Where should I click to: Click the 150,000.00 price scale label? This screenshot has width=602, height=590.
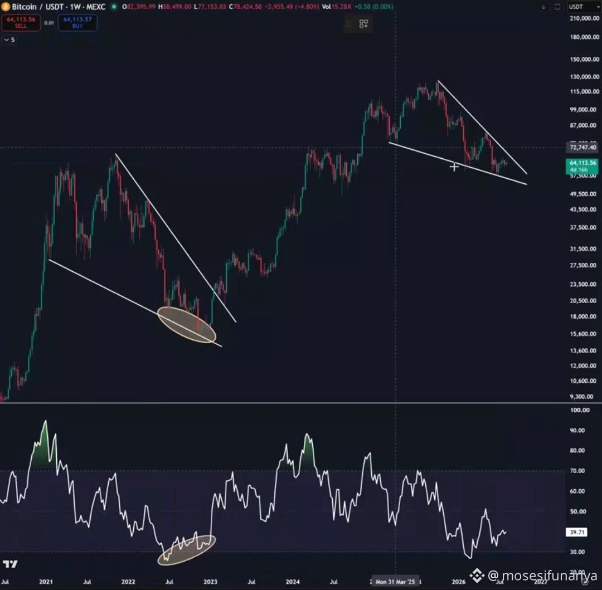point(584,59)
